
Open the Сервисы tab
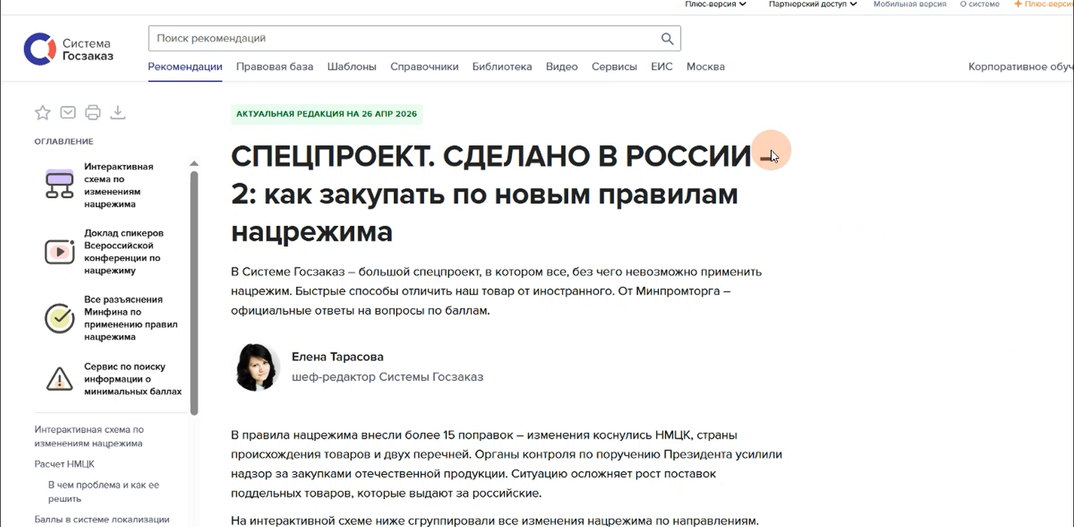point(614,66)
